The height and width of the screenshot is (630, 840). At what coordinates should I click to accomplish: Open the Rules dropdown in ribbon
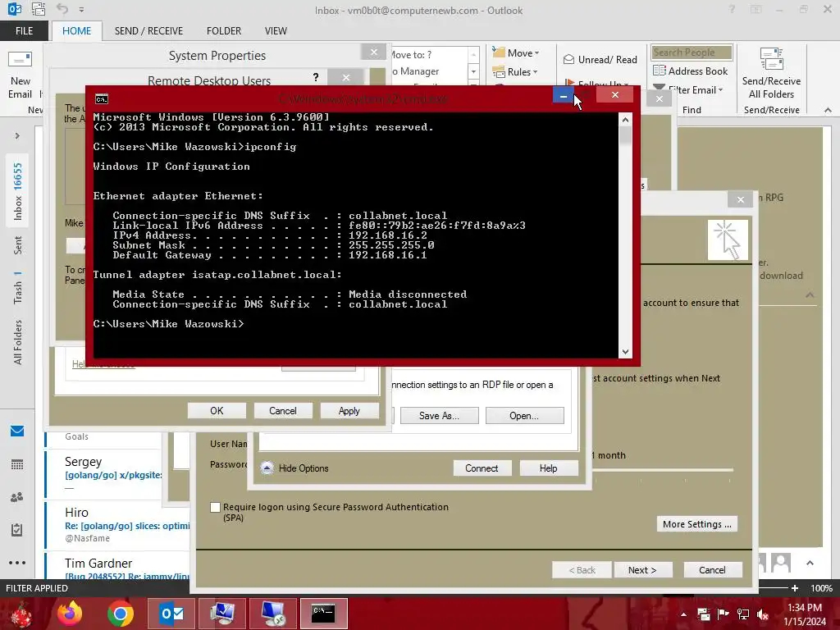click(515, 72)
